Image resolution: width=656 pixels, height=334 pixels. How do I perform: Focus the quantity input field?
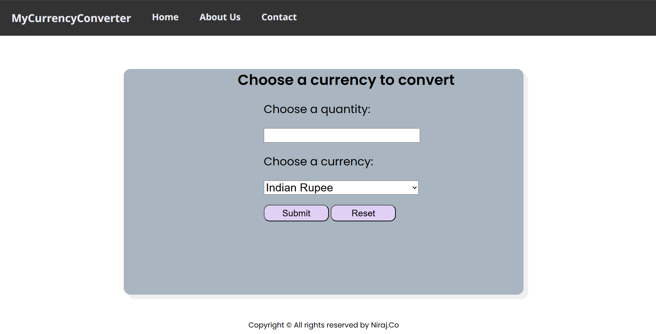pos(342,135)
